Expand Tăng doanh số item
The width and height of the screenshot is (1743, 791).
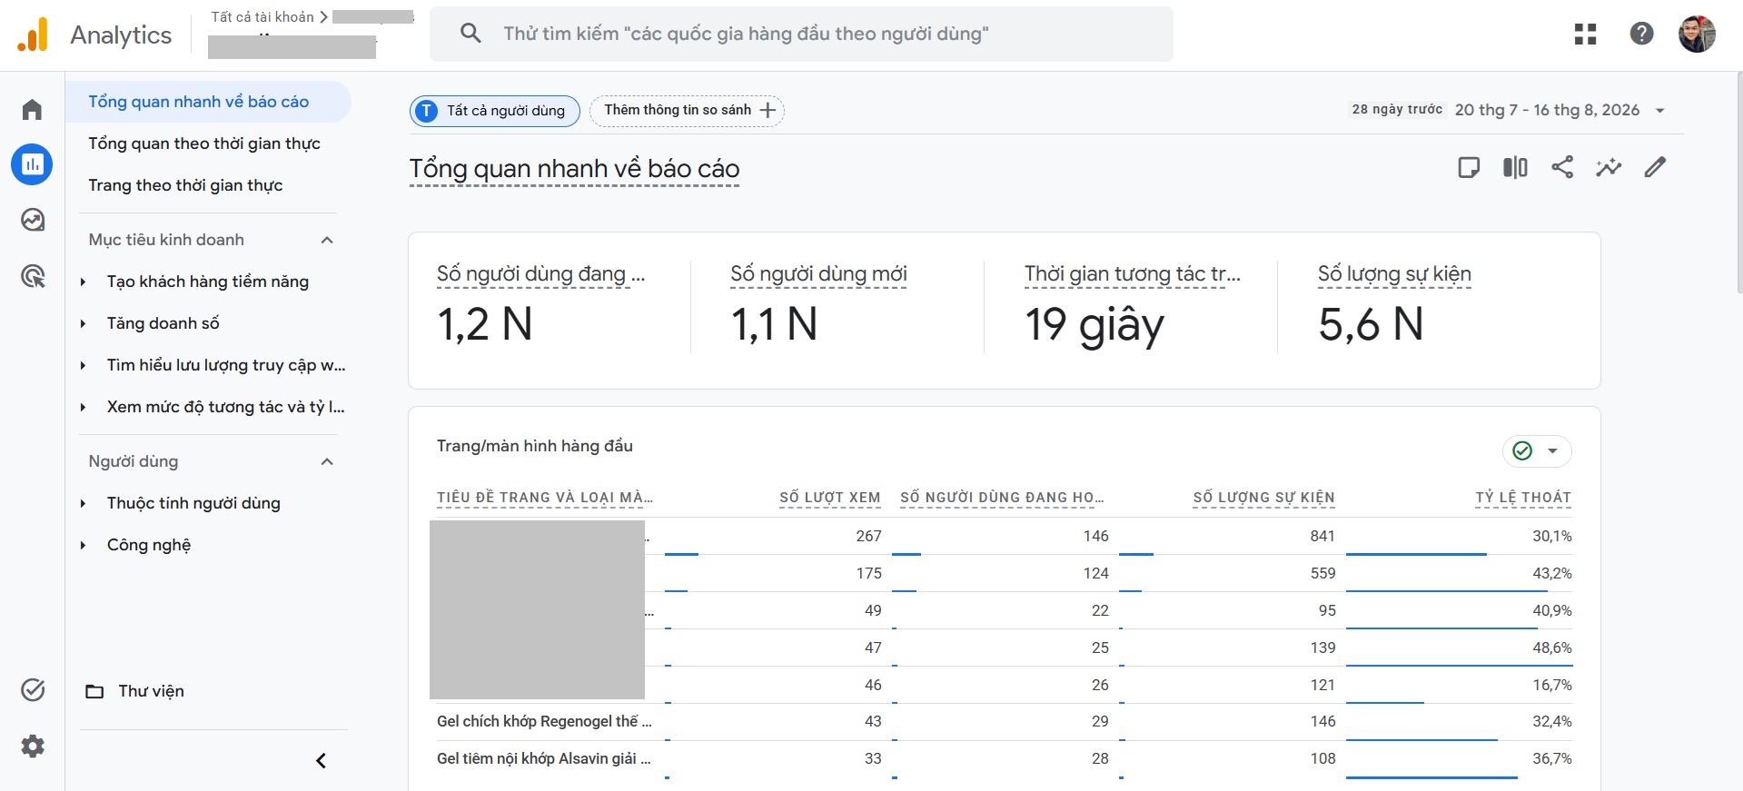point(83,323)
